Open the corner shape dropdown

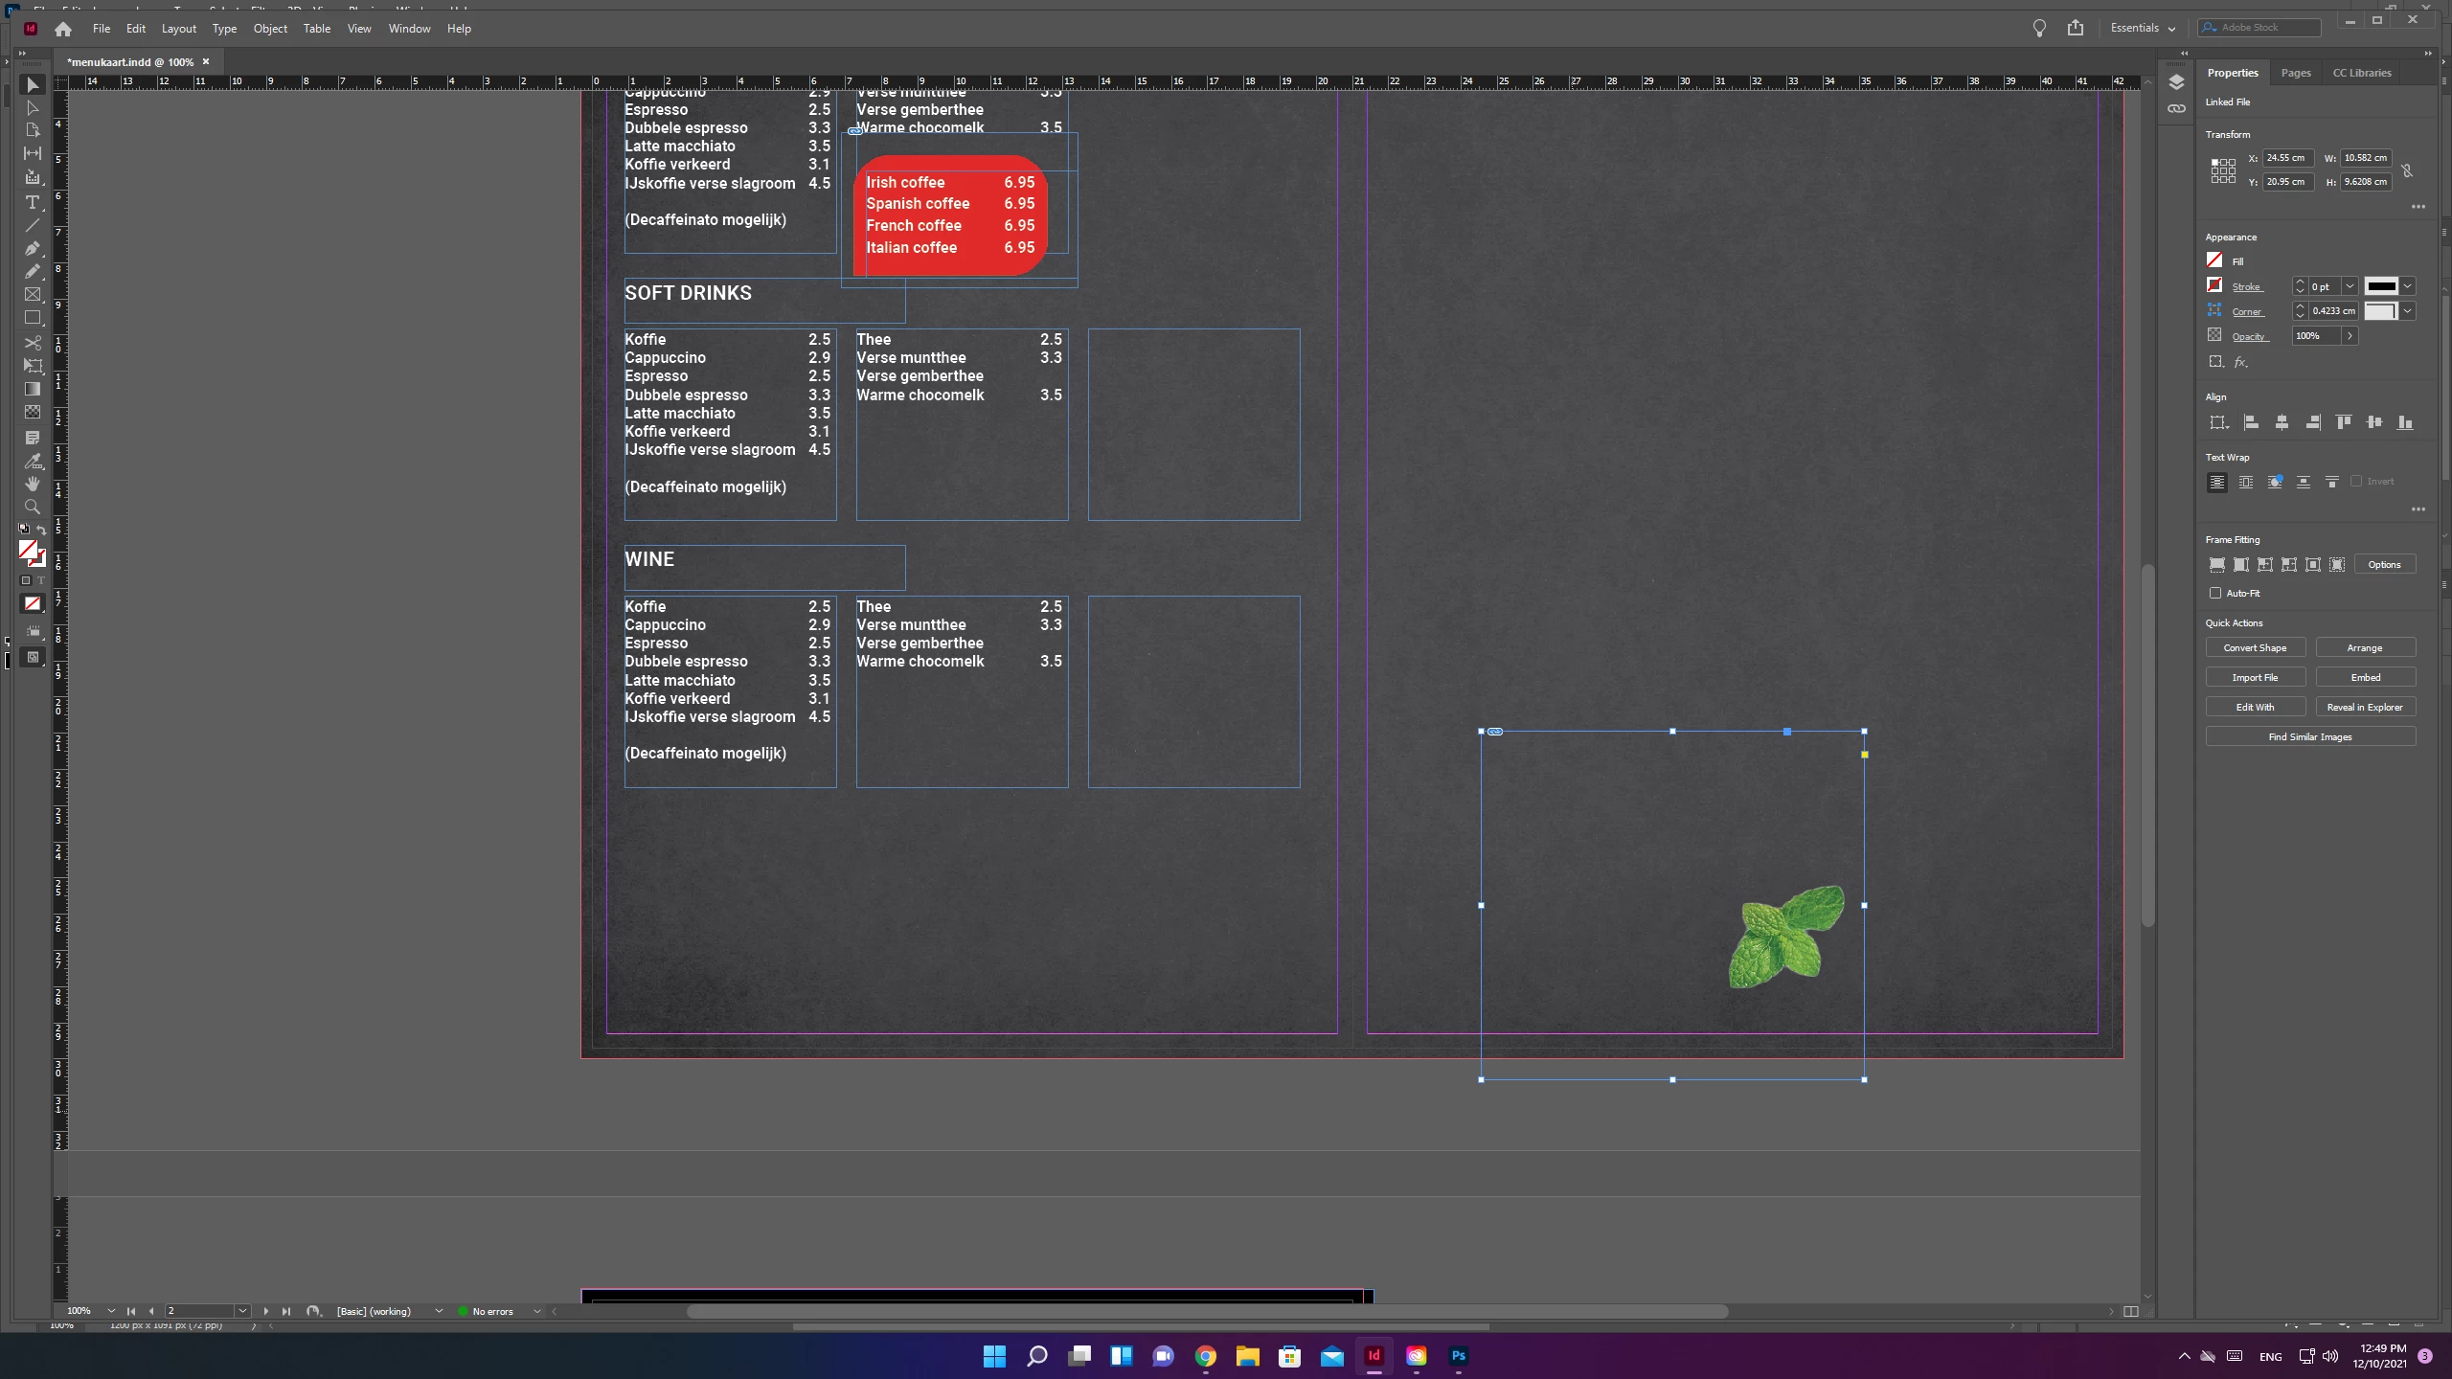[2407, 311]
